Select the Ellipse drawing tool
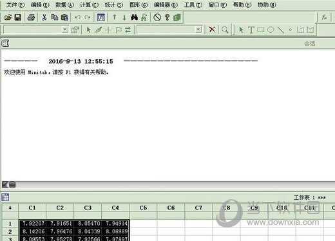Image resolution: width=335 pixels, height=241 pixels. coord(271,30)
